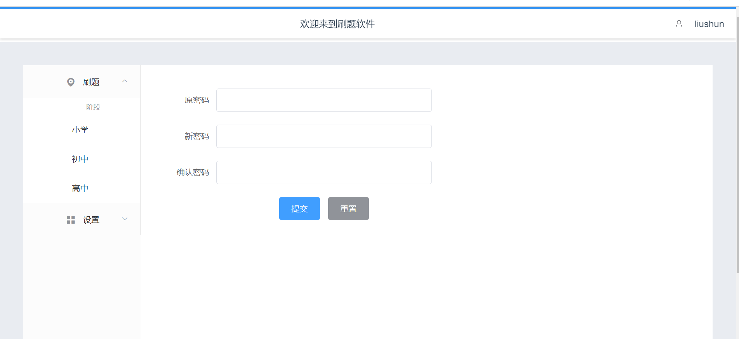The height and width of the screenshot is (339, 739).
Task: Focus the 确认密码 input field
Action: click(x=324, y=172)
